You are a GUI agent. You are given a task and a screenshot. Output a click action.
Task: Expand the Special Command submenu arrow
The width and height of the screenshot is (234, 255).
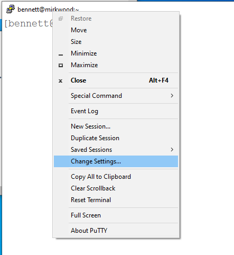[x=172, y=96]
